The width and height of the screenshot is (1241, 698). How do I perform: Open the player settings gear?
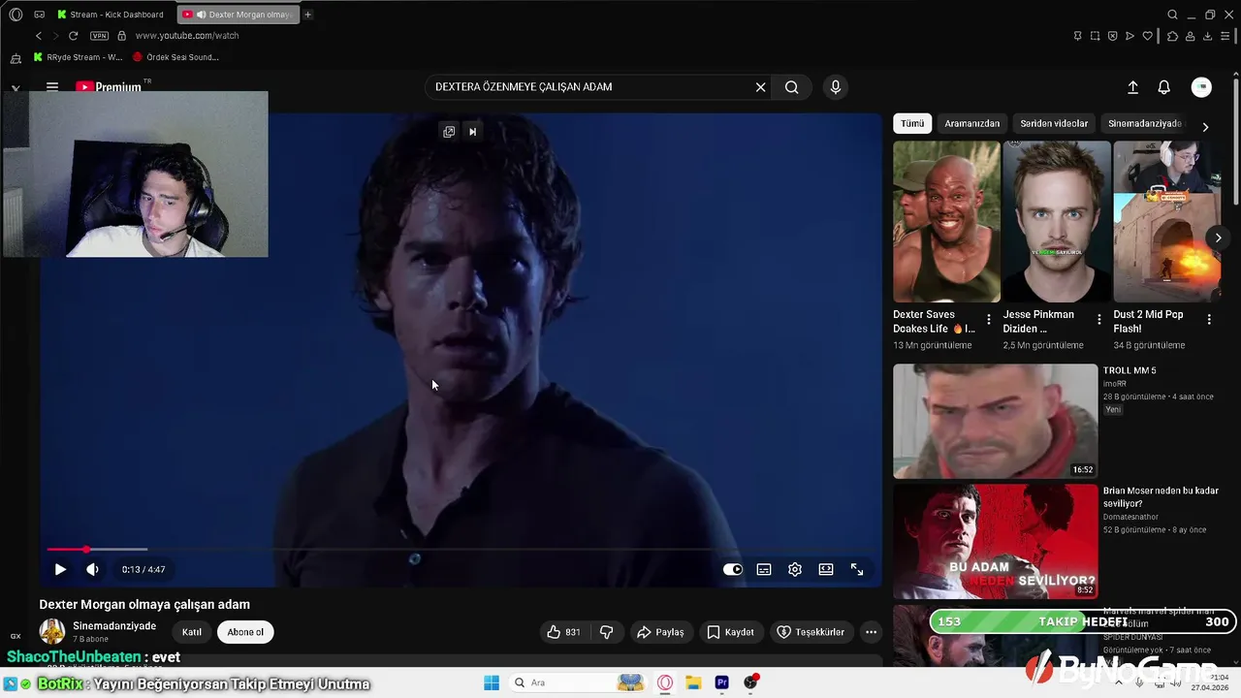click(795, 570)
